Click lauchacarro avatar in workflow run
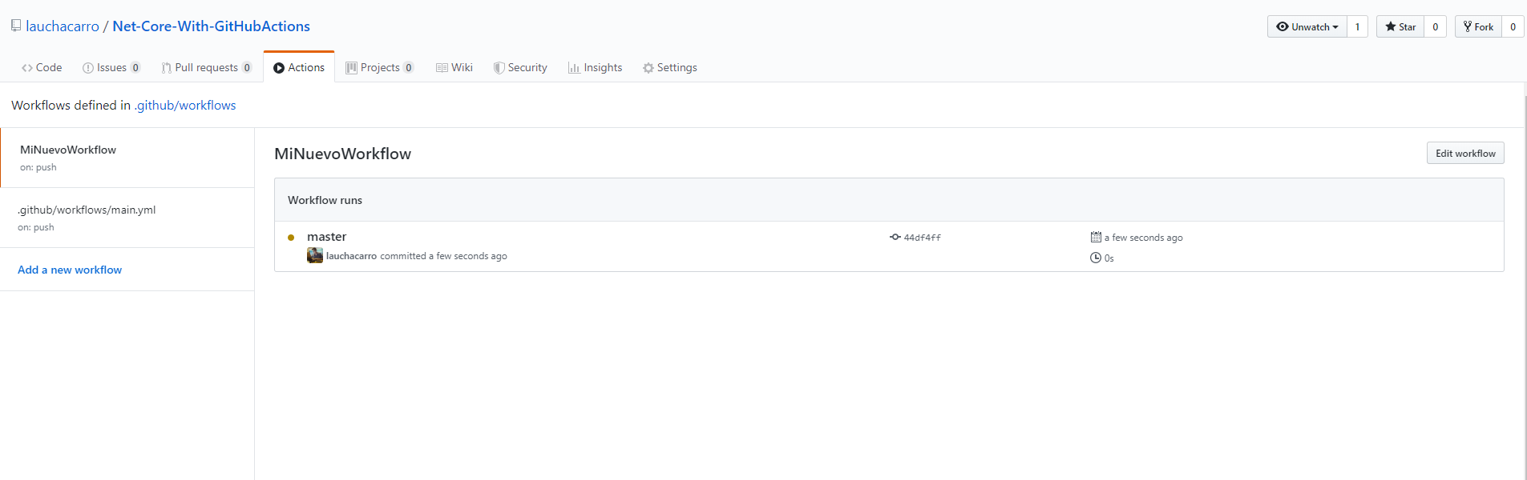Image resolution: width=1527 pixels, height=480 pixels. pyautogui.click(x=315, y=255)
